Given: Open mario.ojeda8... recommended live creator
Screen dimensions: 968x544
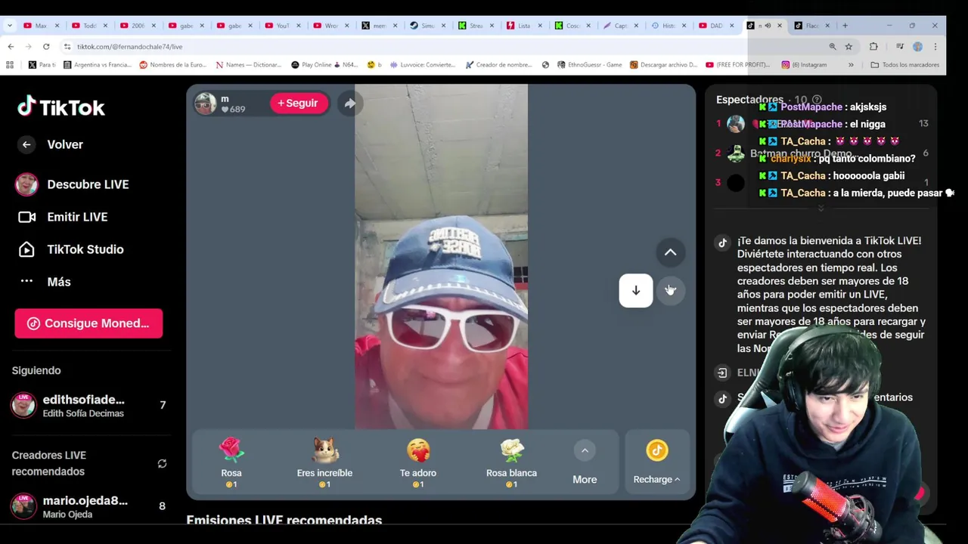Looking at the screenshot, I should (x=88, y=506).
